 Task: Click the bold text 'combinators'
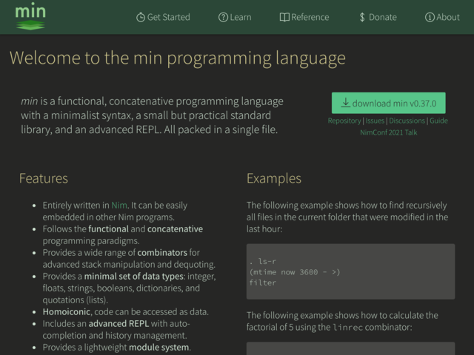[162, 253]
